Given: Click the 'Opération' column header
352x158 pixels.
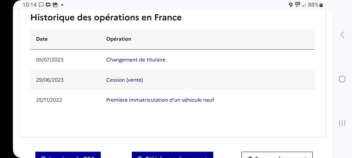Looking at the screenshot, I should click(x=119, y=39).
